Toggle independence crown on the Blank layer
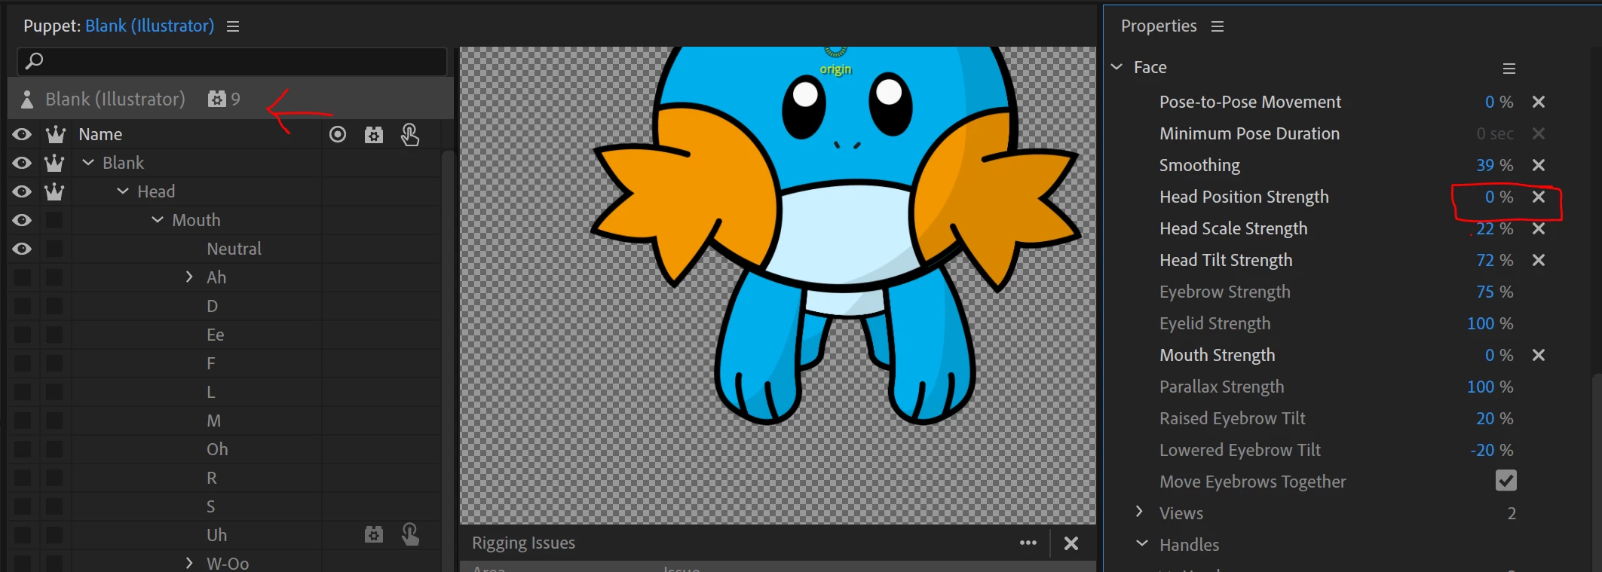This screenshot has height=572, width=1602. [x=54, y=163]
